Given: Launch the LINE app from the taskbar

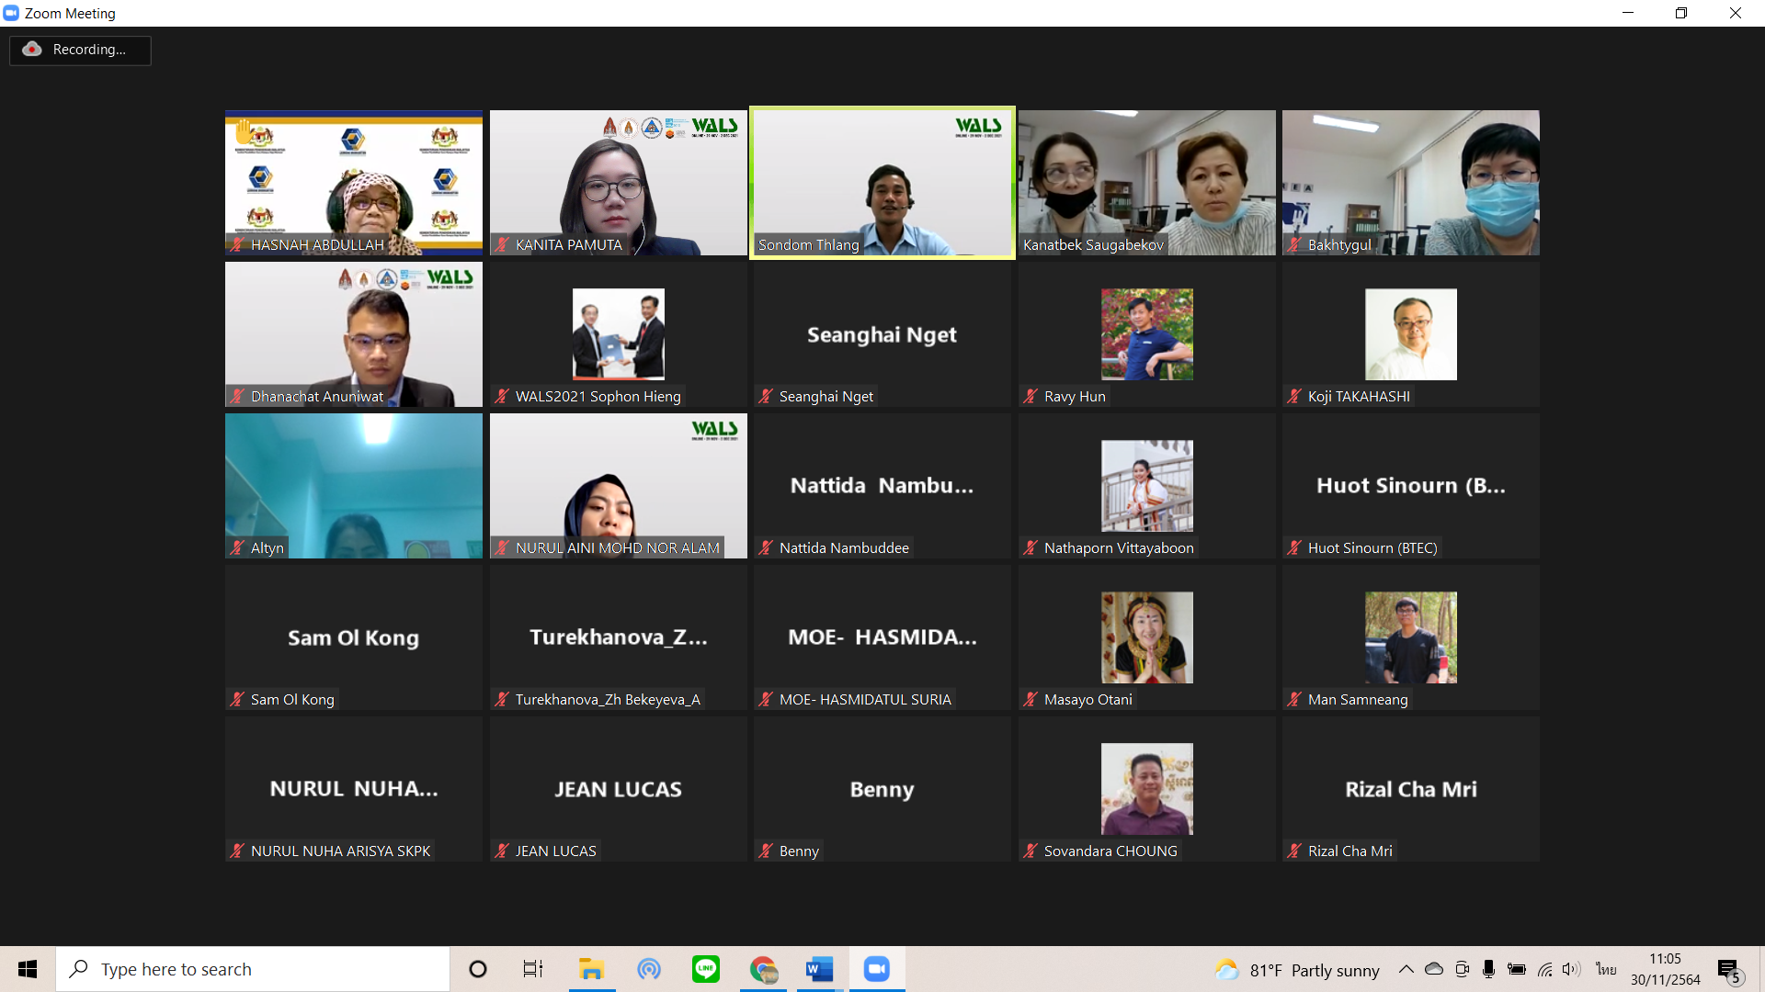Looking at the screenshot, I should tap(706, 969).
